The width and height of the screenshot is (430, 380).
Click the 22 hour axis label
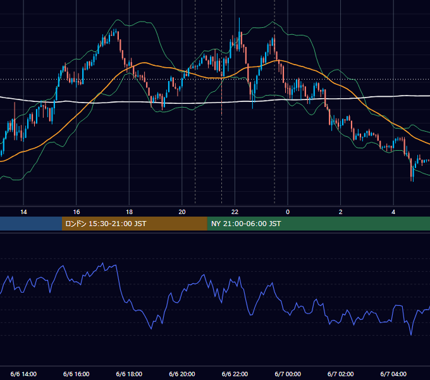coord(235,212)
